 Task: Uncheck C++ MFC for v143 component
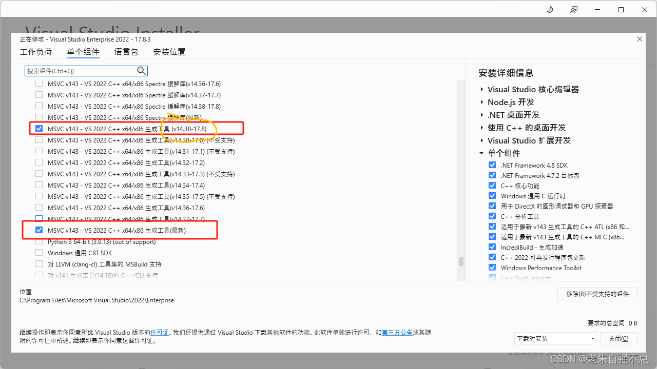click(x=492, y=237)
